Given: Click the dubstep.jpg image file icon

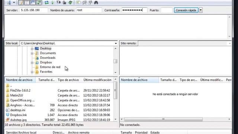Looking at the screenshot, I should [7, 120].
